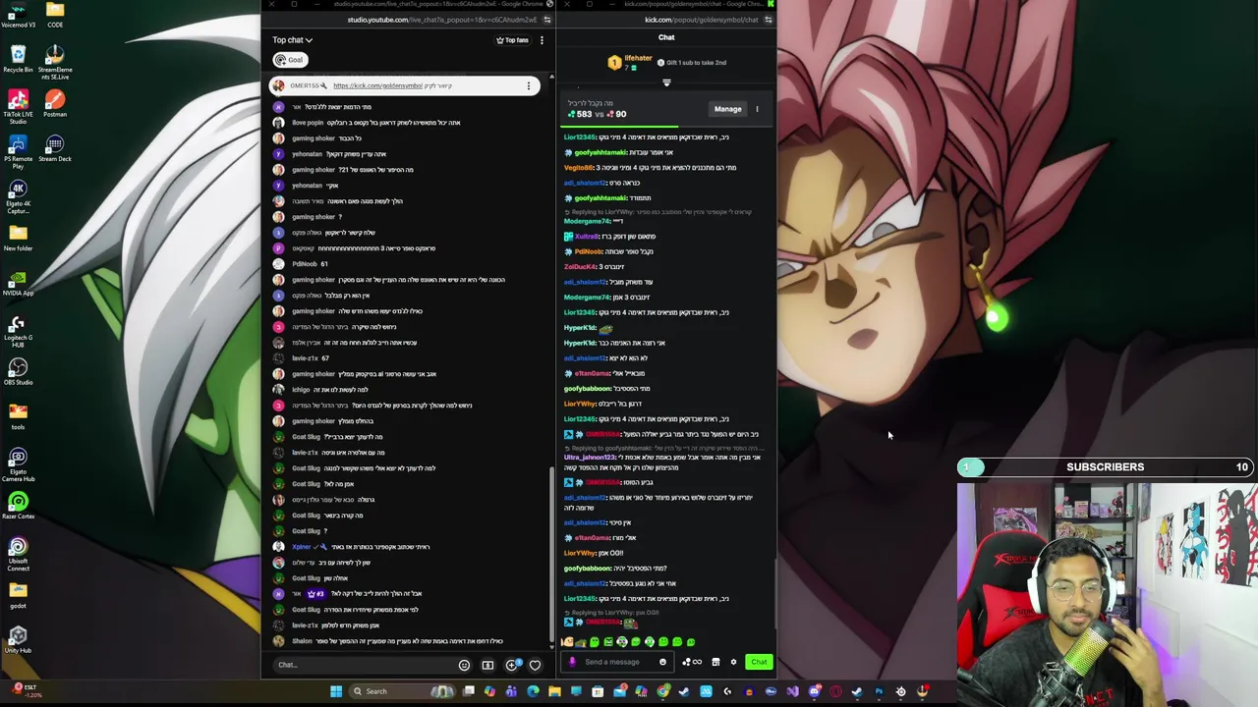1258x707 pixels.
Task: Open godot folder on desktop
Action: 18,595
